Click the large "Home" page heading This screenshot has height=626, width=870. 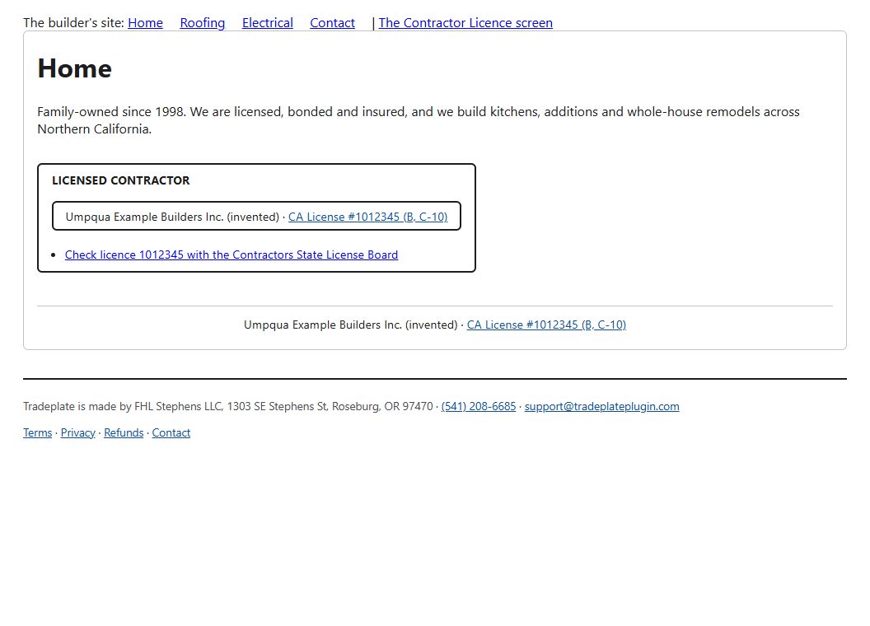click(x=75, y=68)
